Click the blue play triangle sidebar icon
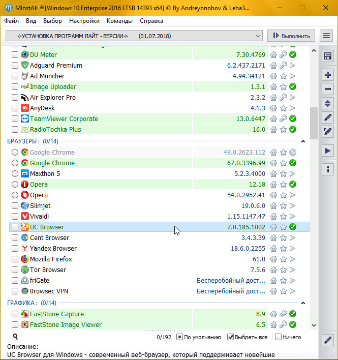338x360 pixels. [x=328, y=151]
